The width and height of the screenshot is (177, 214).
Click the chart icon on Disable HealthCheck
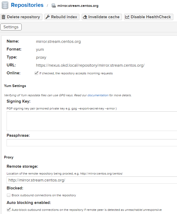(127, 17)
